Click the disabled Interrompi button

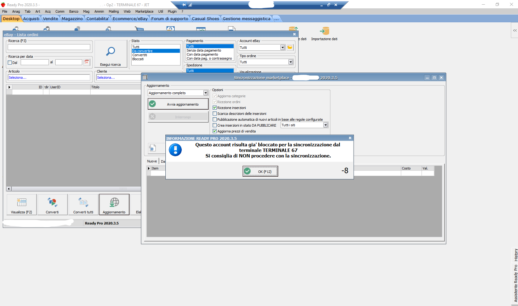pyautogui.click(x=178, y=117)
